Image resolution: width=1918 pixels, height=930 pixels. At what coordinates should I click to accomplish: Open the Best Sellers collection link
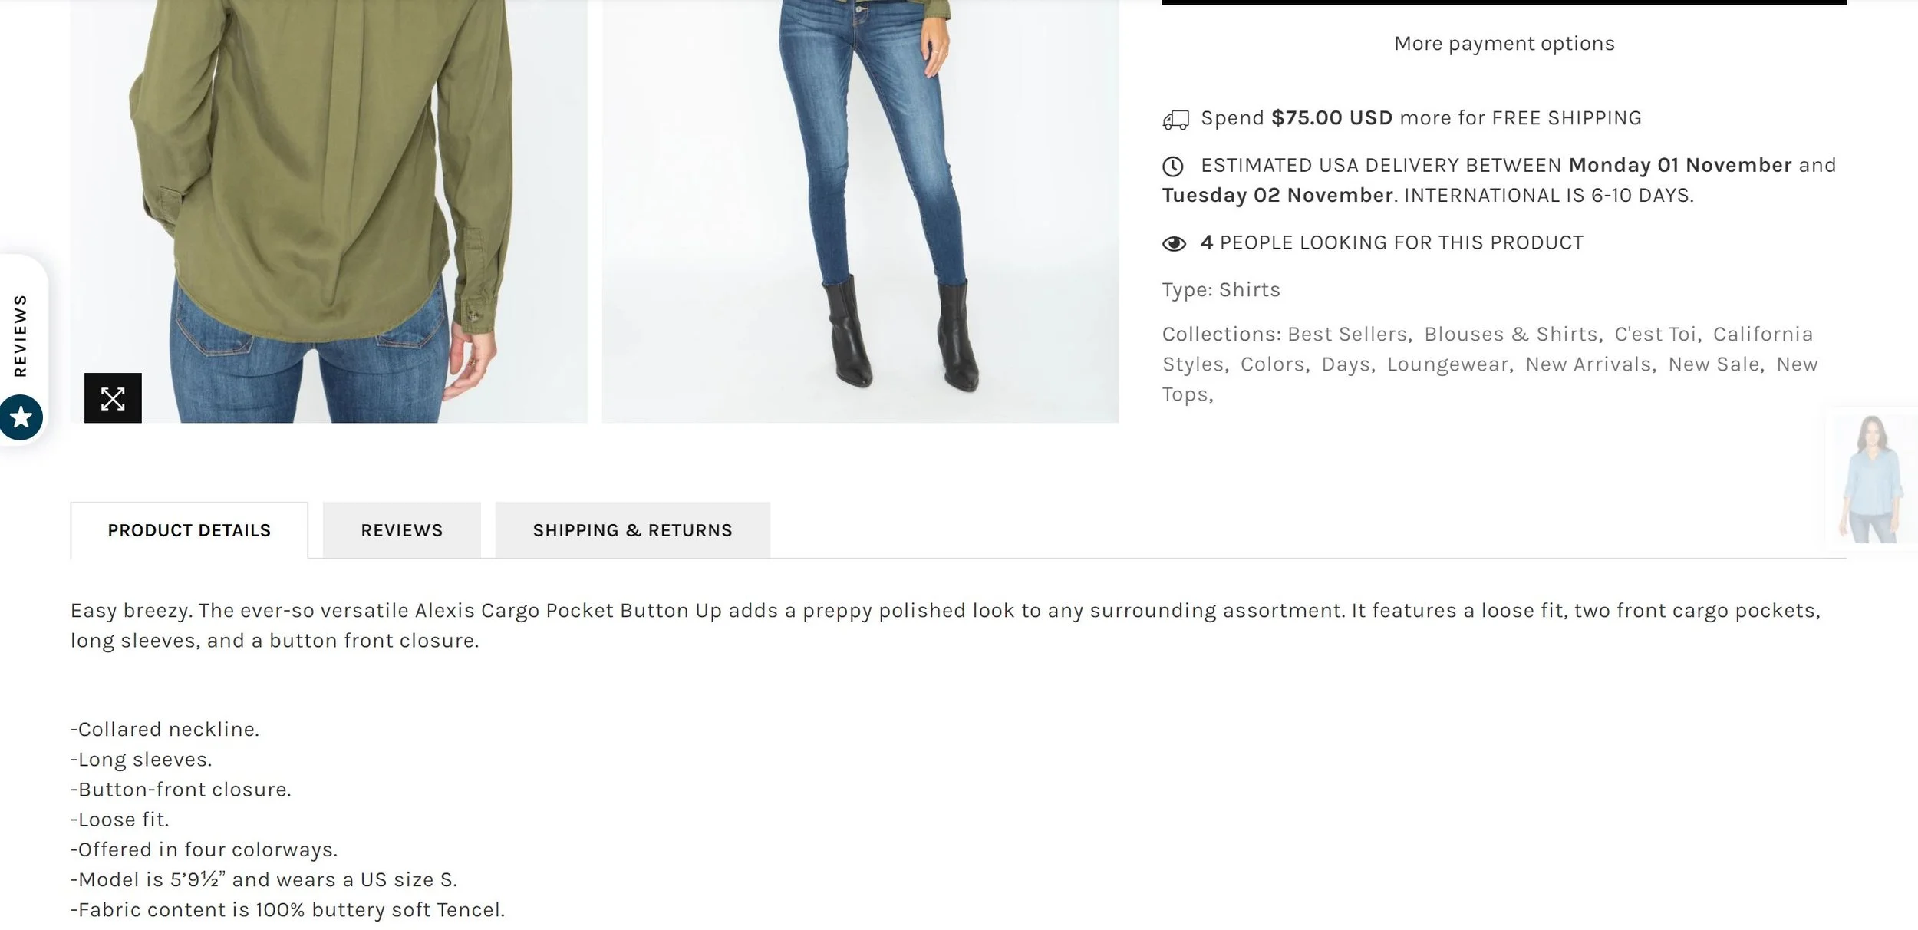tap(1347, 334)
